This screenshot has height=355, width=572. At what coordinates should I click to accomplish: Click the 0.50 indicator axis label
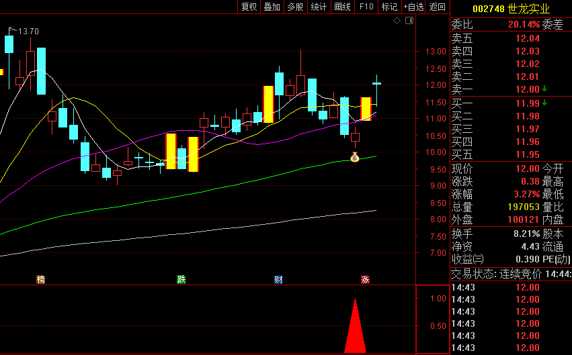pyautogui.click(x=438, y=326)
